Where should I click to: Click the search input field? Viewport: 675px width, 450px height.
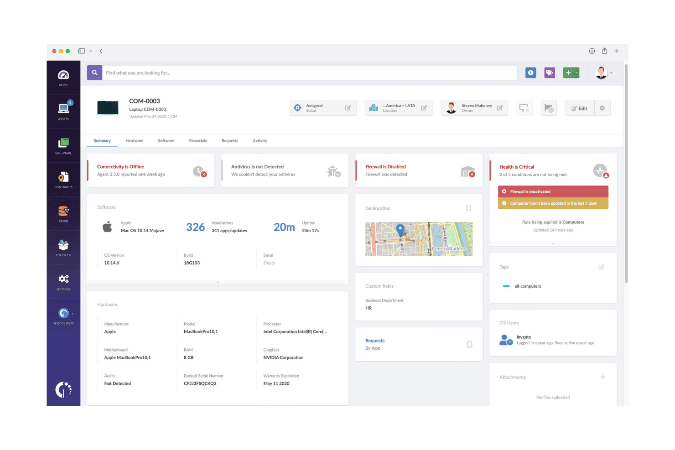click(310, 72)
